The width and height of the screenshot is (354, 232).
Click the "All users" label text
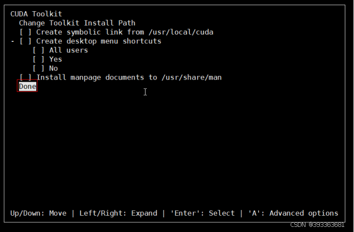click(68, 50)
